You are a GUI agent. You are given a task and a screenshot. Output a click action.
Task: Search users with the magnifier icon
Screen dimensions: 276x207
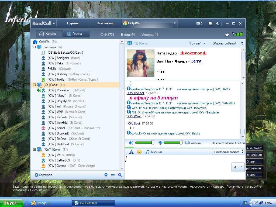(x=120, y=175)
